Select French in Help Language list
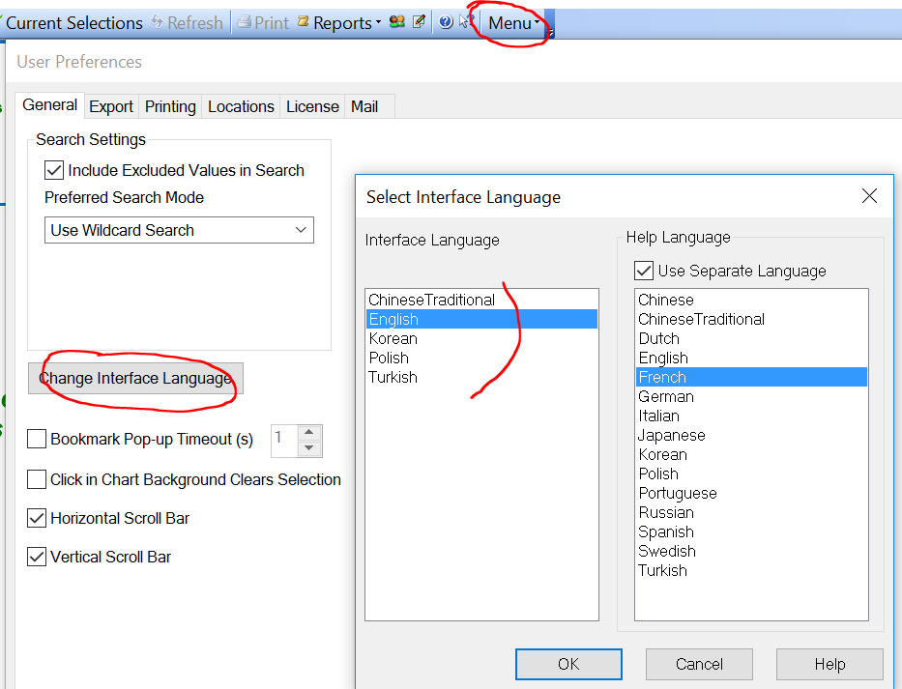This screenshot has height=689, width=902. tap(751, 377)
